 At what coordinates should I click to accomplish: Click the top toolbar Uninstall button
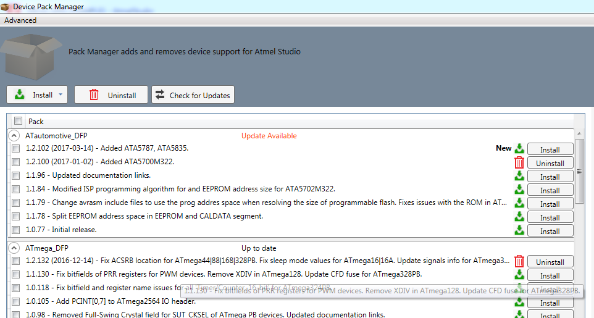111,94
